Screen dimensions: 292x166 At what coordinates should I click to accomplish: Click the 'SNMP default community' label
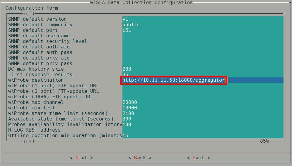[x=40, y=25]
